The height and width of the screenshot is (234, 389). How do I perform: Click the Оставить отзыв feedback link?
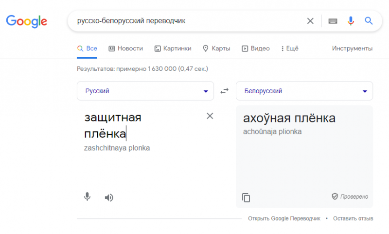pyautogui.click(x=353, y=218)
